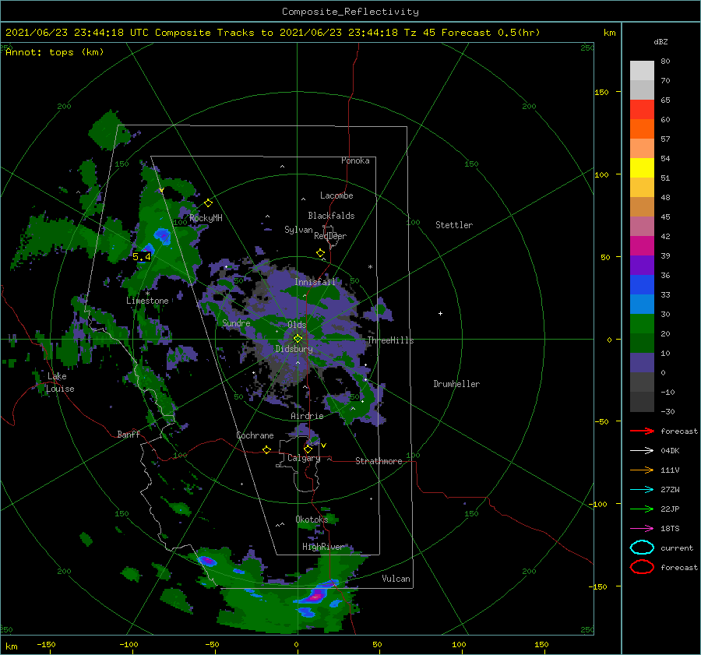Click the HighRiver label

323,547
